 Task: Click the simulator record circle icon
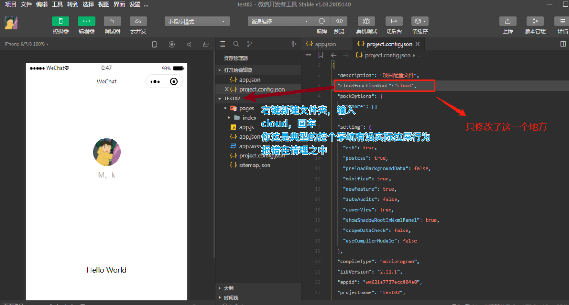point(172,44)
